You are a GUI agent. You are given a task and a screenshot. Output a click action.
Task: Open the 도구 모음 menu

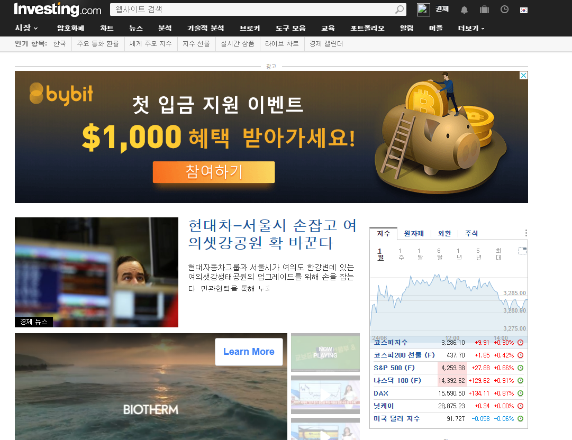[x=290, y=28]
